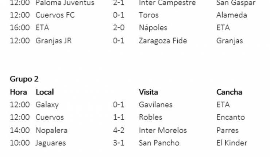Select the Robles visiting team
This screenshot has height=157, width=270.
click(150, 118)
